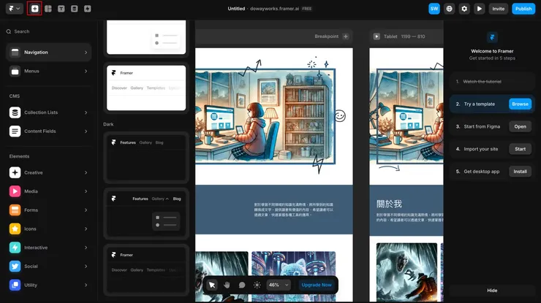The image size is (541, 303).
Task: Click the Social category Twitter bird icon
Action: tap(15, 266)
